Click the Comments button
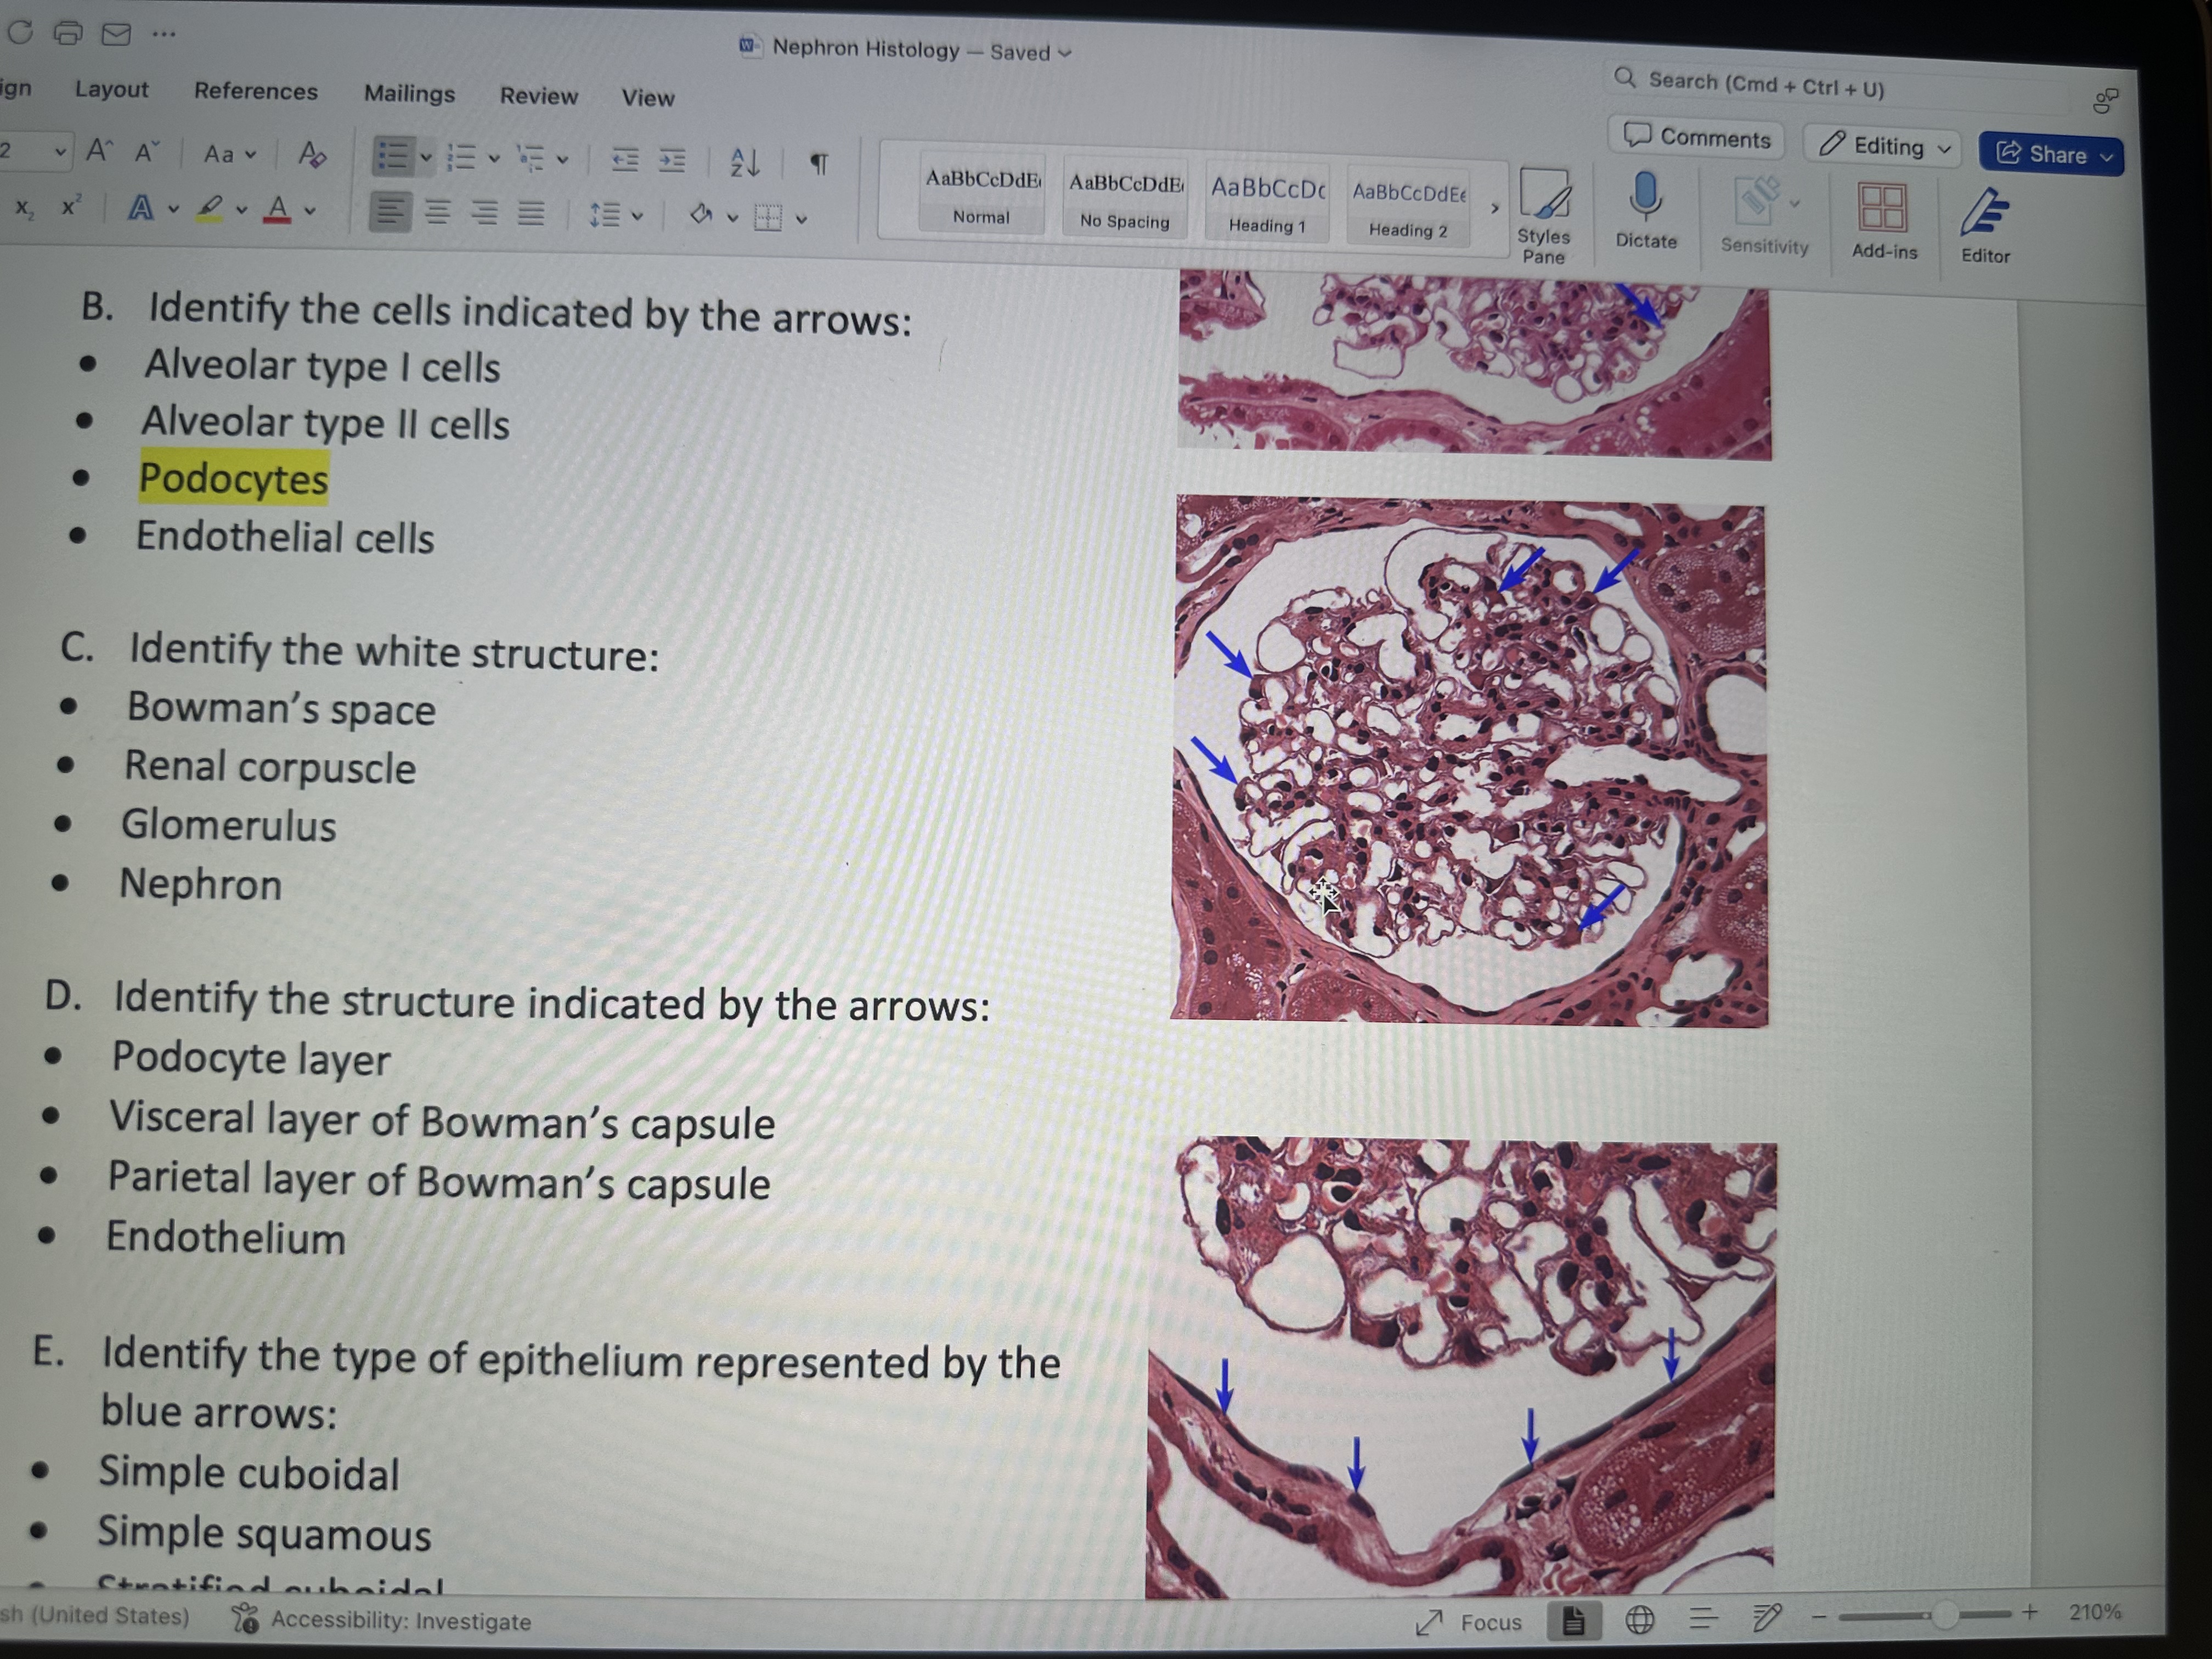The image size is (2212, 1659). (x=1697, y=137)
